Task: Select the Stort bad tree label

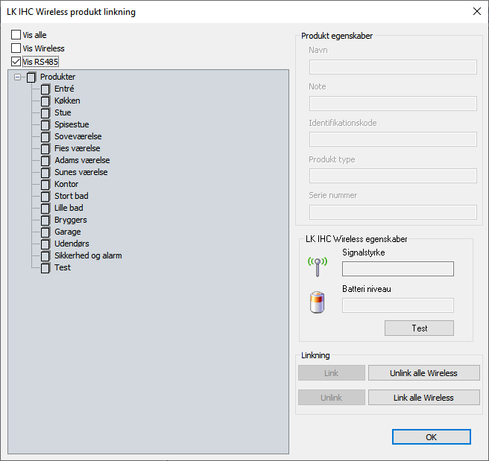Action: tap(72, 196)
